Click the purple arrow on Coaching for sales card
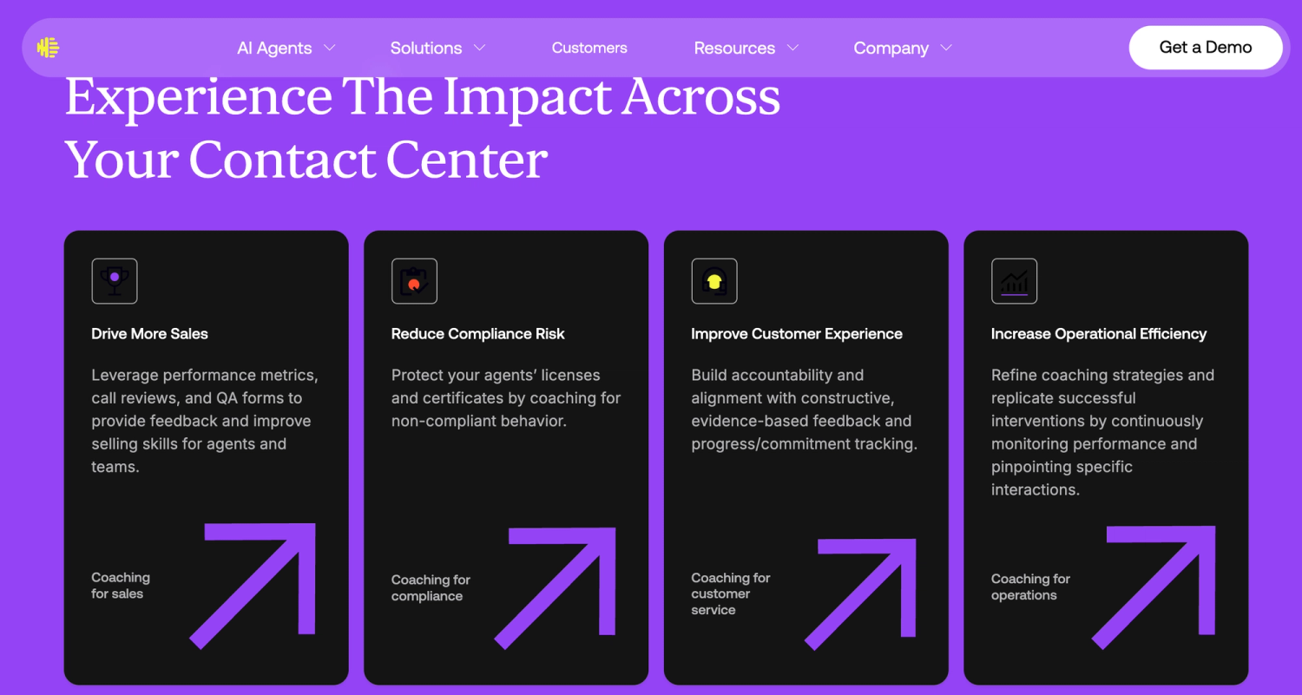Screen dimensions: 1302x695 [x=253, y=586]
